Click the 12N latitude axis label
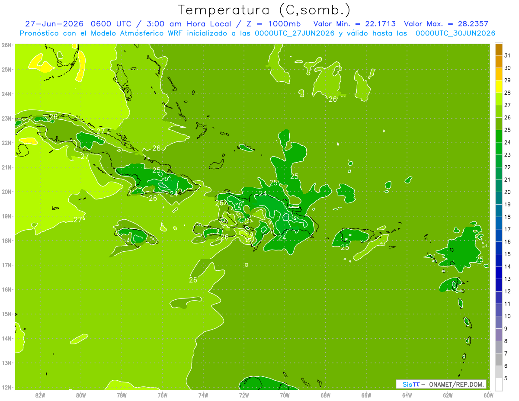 point(6,387)
